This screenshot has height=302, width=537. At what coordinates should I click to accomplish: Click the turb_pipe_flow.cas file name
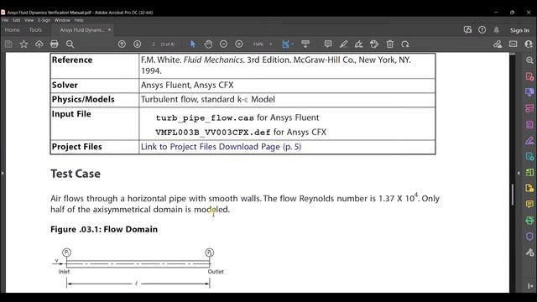point(205,118)
